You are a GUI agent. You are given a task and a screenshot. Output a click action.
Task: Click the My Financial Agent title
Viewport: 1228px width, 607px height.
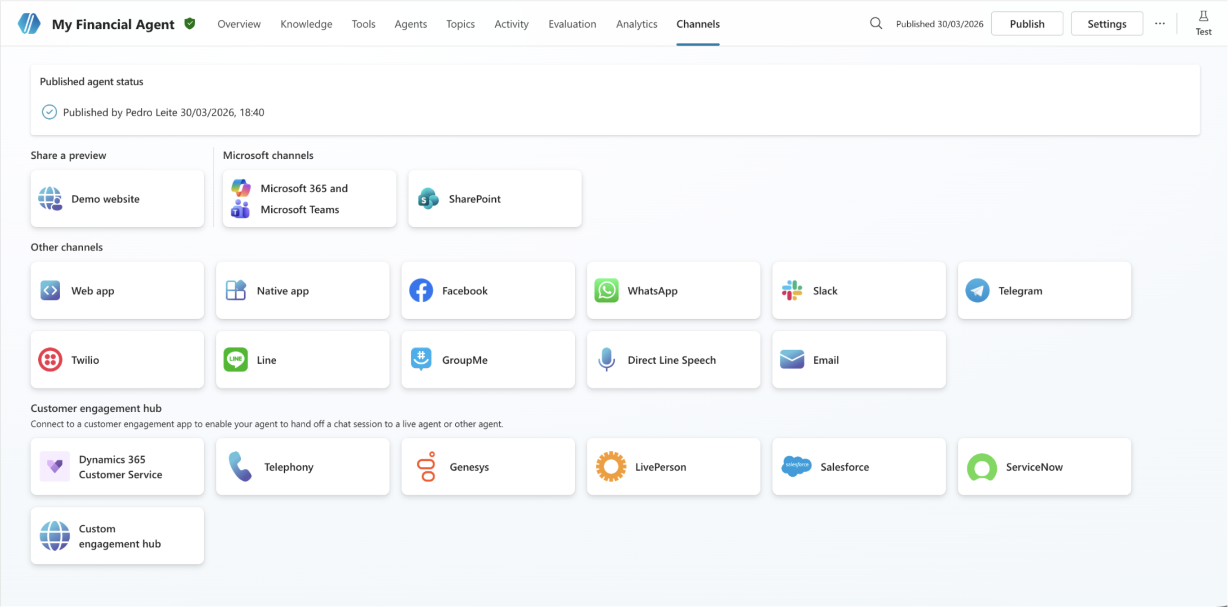click(113, 24)
